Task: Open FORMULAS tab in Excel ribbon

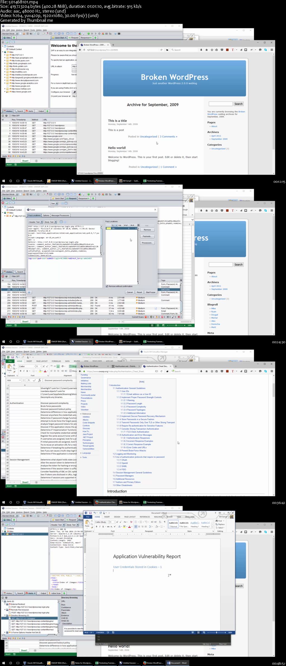Action: [x=56, y=361]
